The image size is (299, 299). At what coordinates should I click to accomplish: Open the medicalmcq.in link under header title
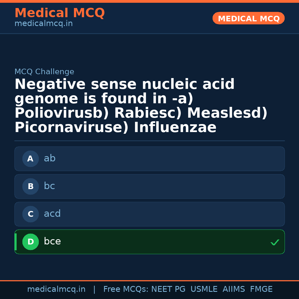pyautogui.click(x=43, y=24)
